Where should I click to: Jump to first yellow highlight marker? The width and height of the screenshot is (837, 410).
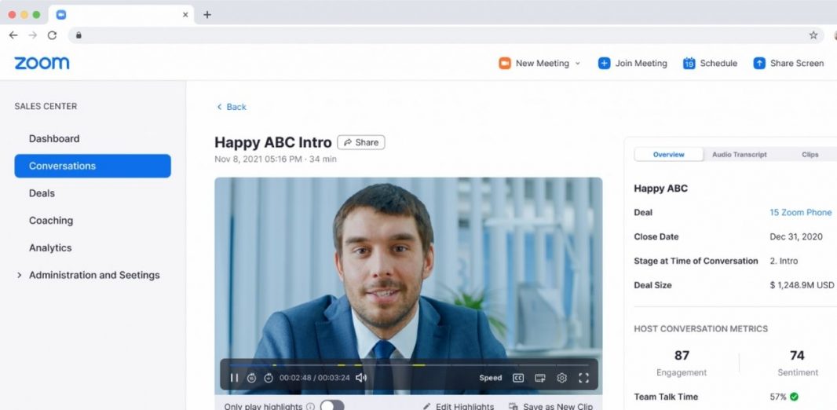click(274, 365)
